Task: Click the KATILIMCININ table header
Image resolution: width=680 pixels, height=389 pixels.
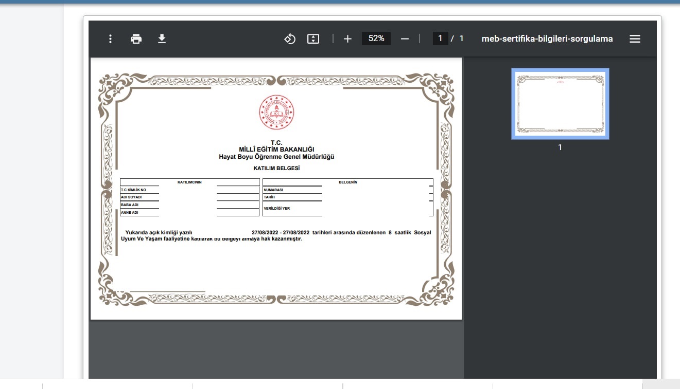Action: (x=189, y=182)
